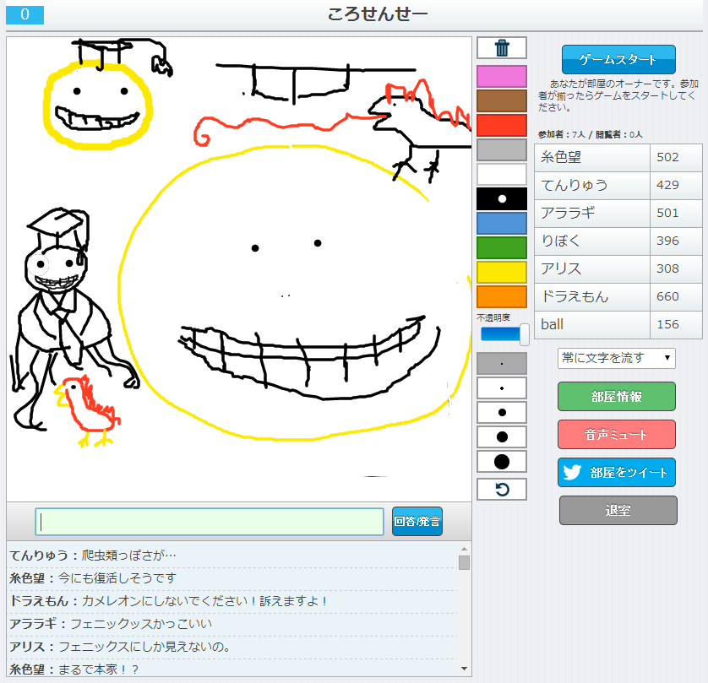The width and height of the screenshot is (708, 683).
Task: Click the 部屋をツイート button
Action: tap(617, 472)
